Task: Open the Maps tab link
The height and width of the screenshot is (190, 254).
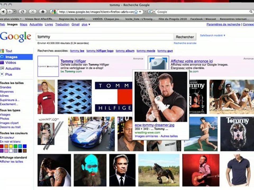Action: pyautogui.click(x=24, y=24)
